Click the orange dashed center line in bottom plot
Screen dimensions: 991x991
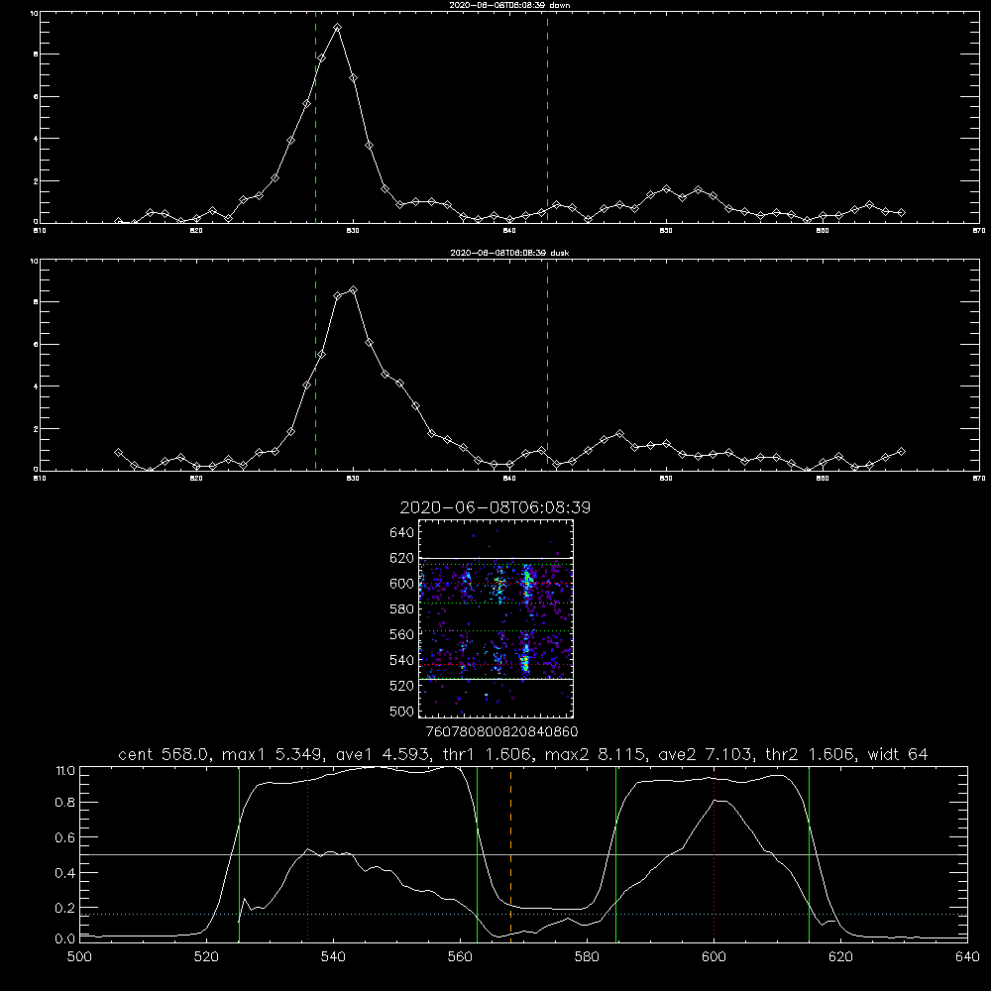(510, 854)
